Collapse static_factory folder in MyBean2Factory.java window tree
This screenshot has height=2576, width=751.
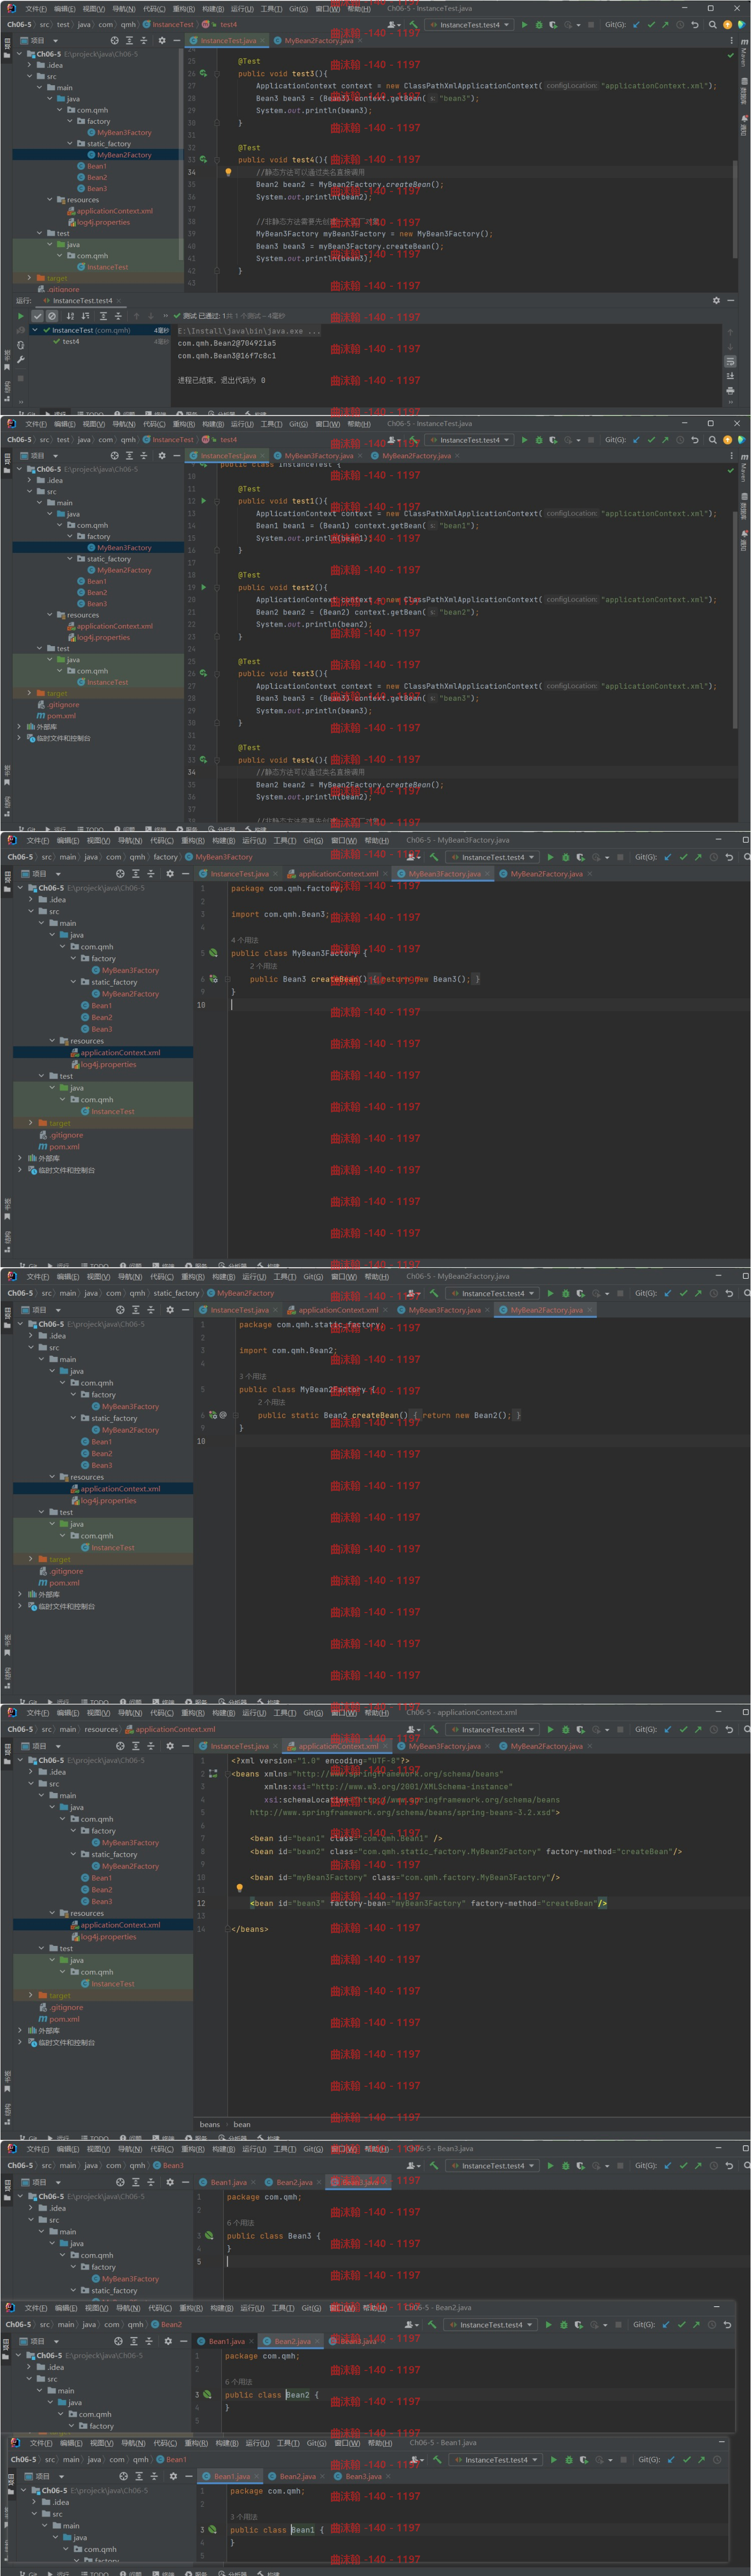click(74, 1418)
